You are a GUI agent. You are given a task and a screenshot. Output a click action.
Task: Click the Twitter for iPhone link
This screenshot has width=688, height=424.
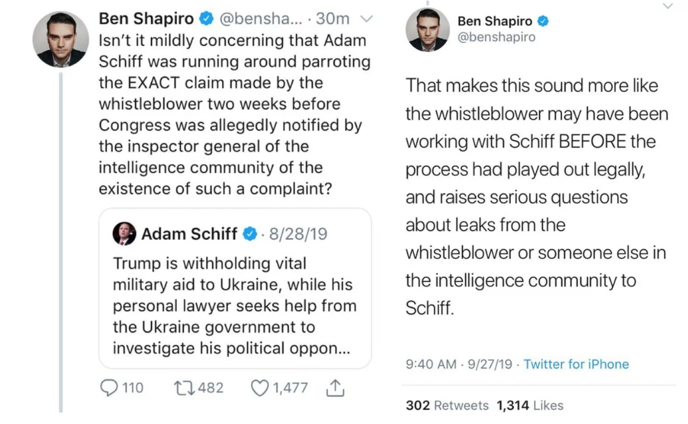coord(576,364)
